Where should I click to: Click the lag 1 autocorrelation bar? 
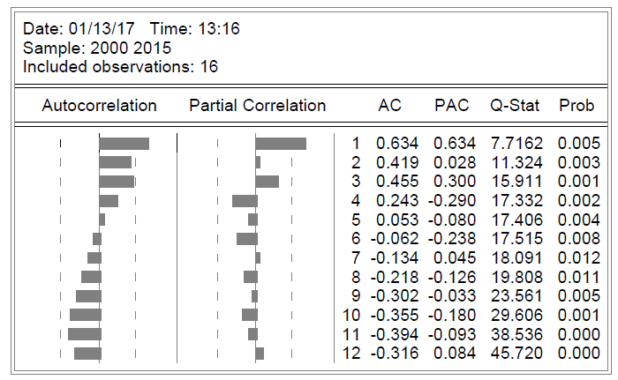[x=124, y=144]
